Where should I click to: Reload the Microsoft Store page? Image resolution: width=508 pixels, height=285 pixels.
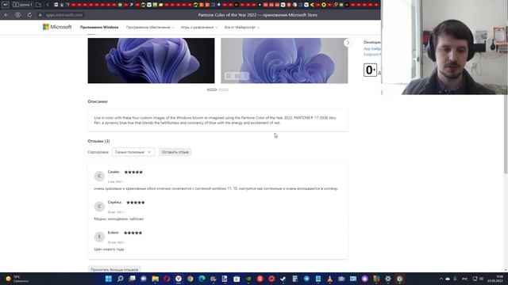[29, 15]
